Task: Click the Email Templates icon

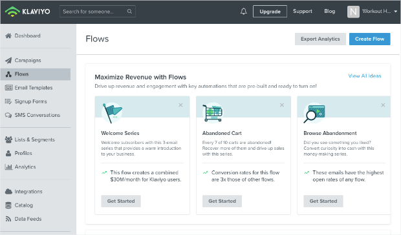Action: click(8, 88)
